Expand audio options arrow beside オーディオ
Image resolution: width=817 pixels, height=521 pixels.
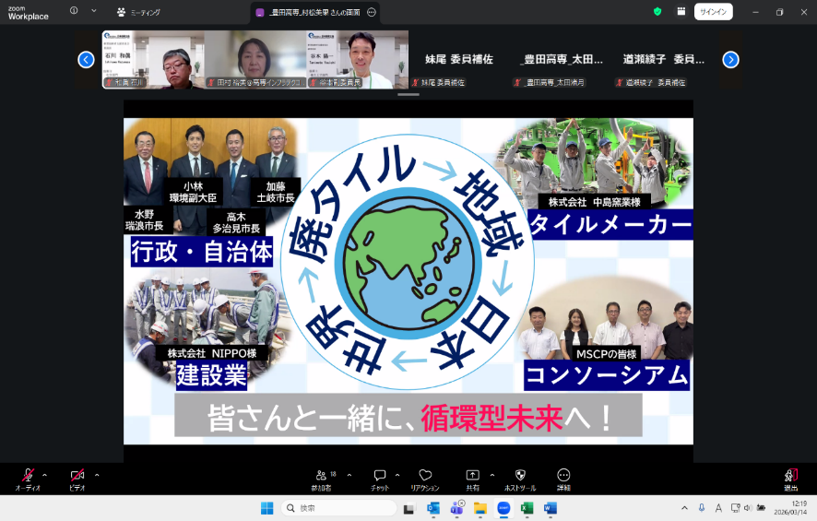point(44,475)
